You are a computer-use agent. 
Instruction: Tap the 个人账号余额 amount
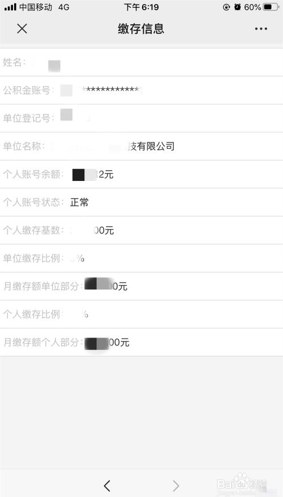click(x=93, y=175)
